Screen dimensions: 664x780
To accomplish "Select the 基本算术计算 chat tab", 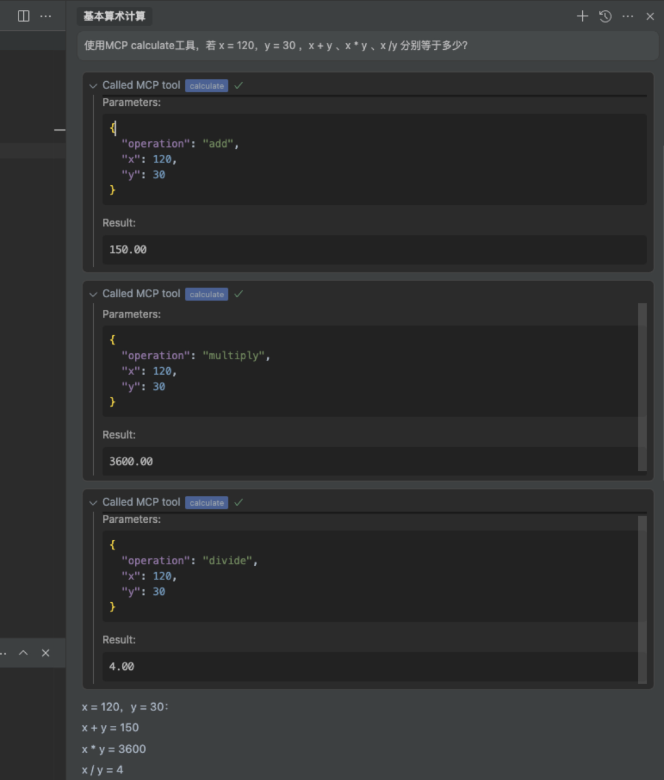I will (114, 16).
